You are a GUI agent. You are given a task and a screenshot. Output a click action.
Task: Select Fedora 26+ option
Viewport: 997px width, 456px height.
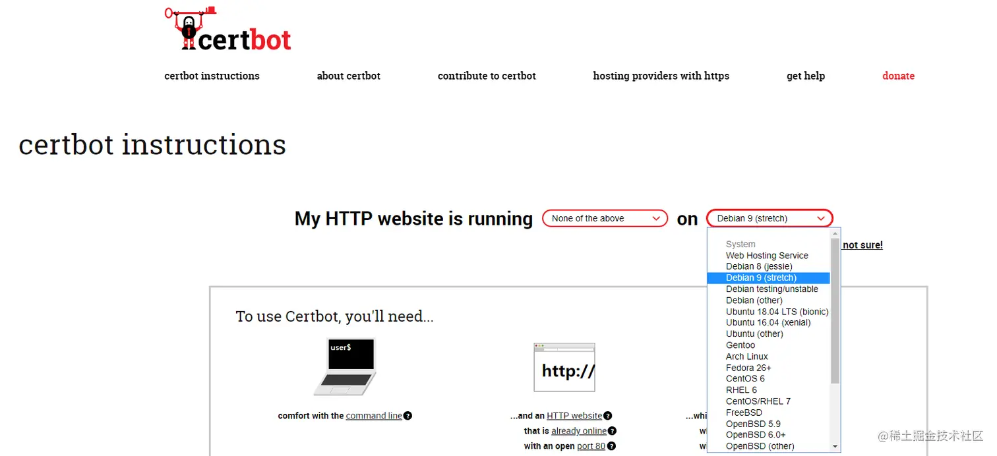[768, 368]
